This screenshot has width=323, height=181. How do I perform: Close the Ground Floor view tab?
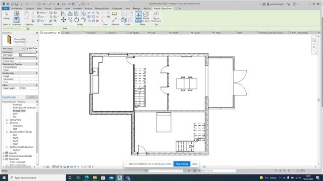59,33
